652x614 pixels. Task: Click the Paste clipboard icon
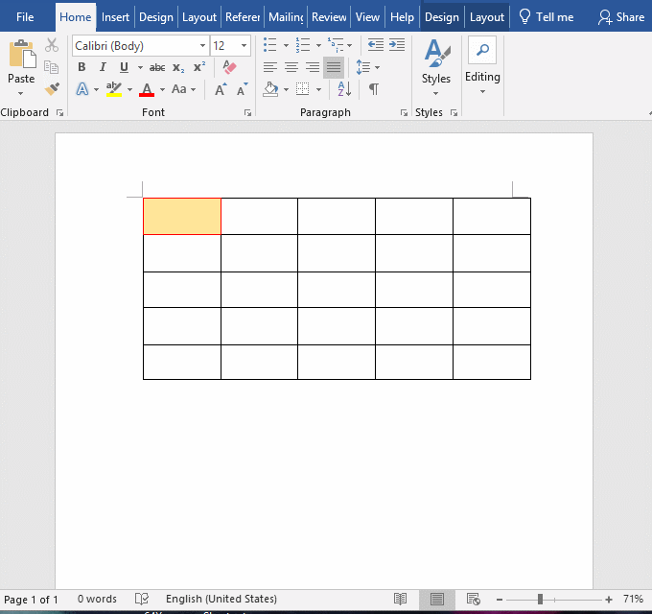(x=22, y=54)
